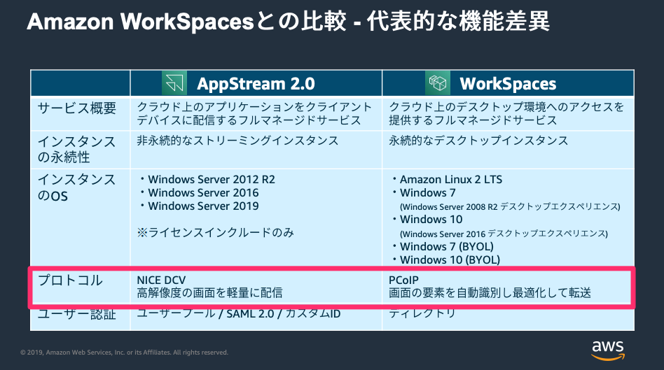The image size is (664, 370).
Task: Select the 'サービス概要' row label
Action: (x=76, y=108)
